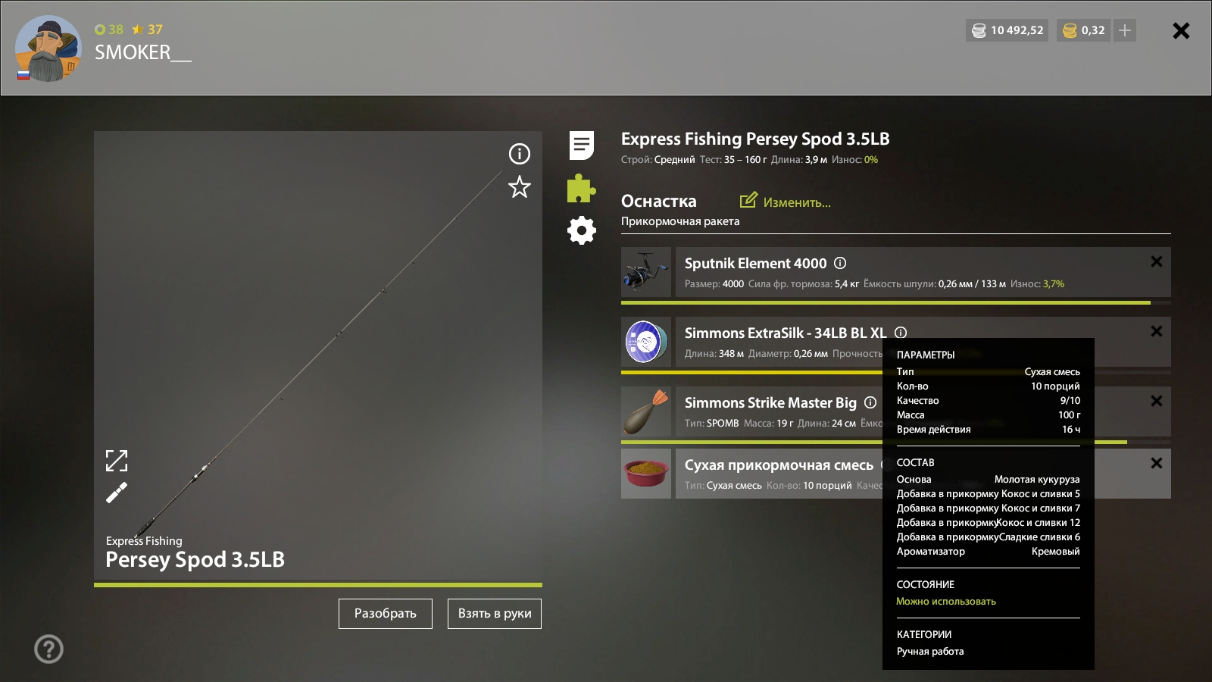Switch to the rig puzzle-piece tab

pos(582,189)
